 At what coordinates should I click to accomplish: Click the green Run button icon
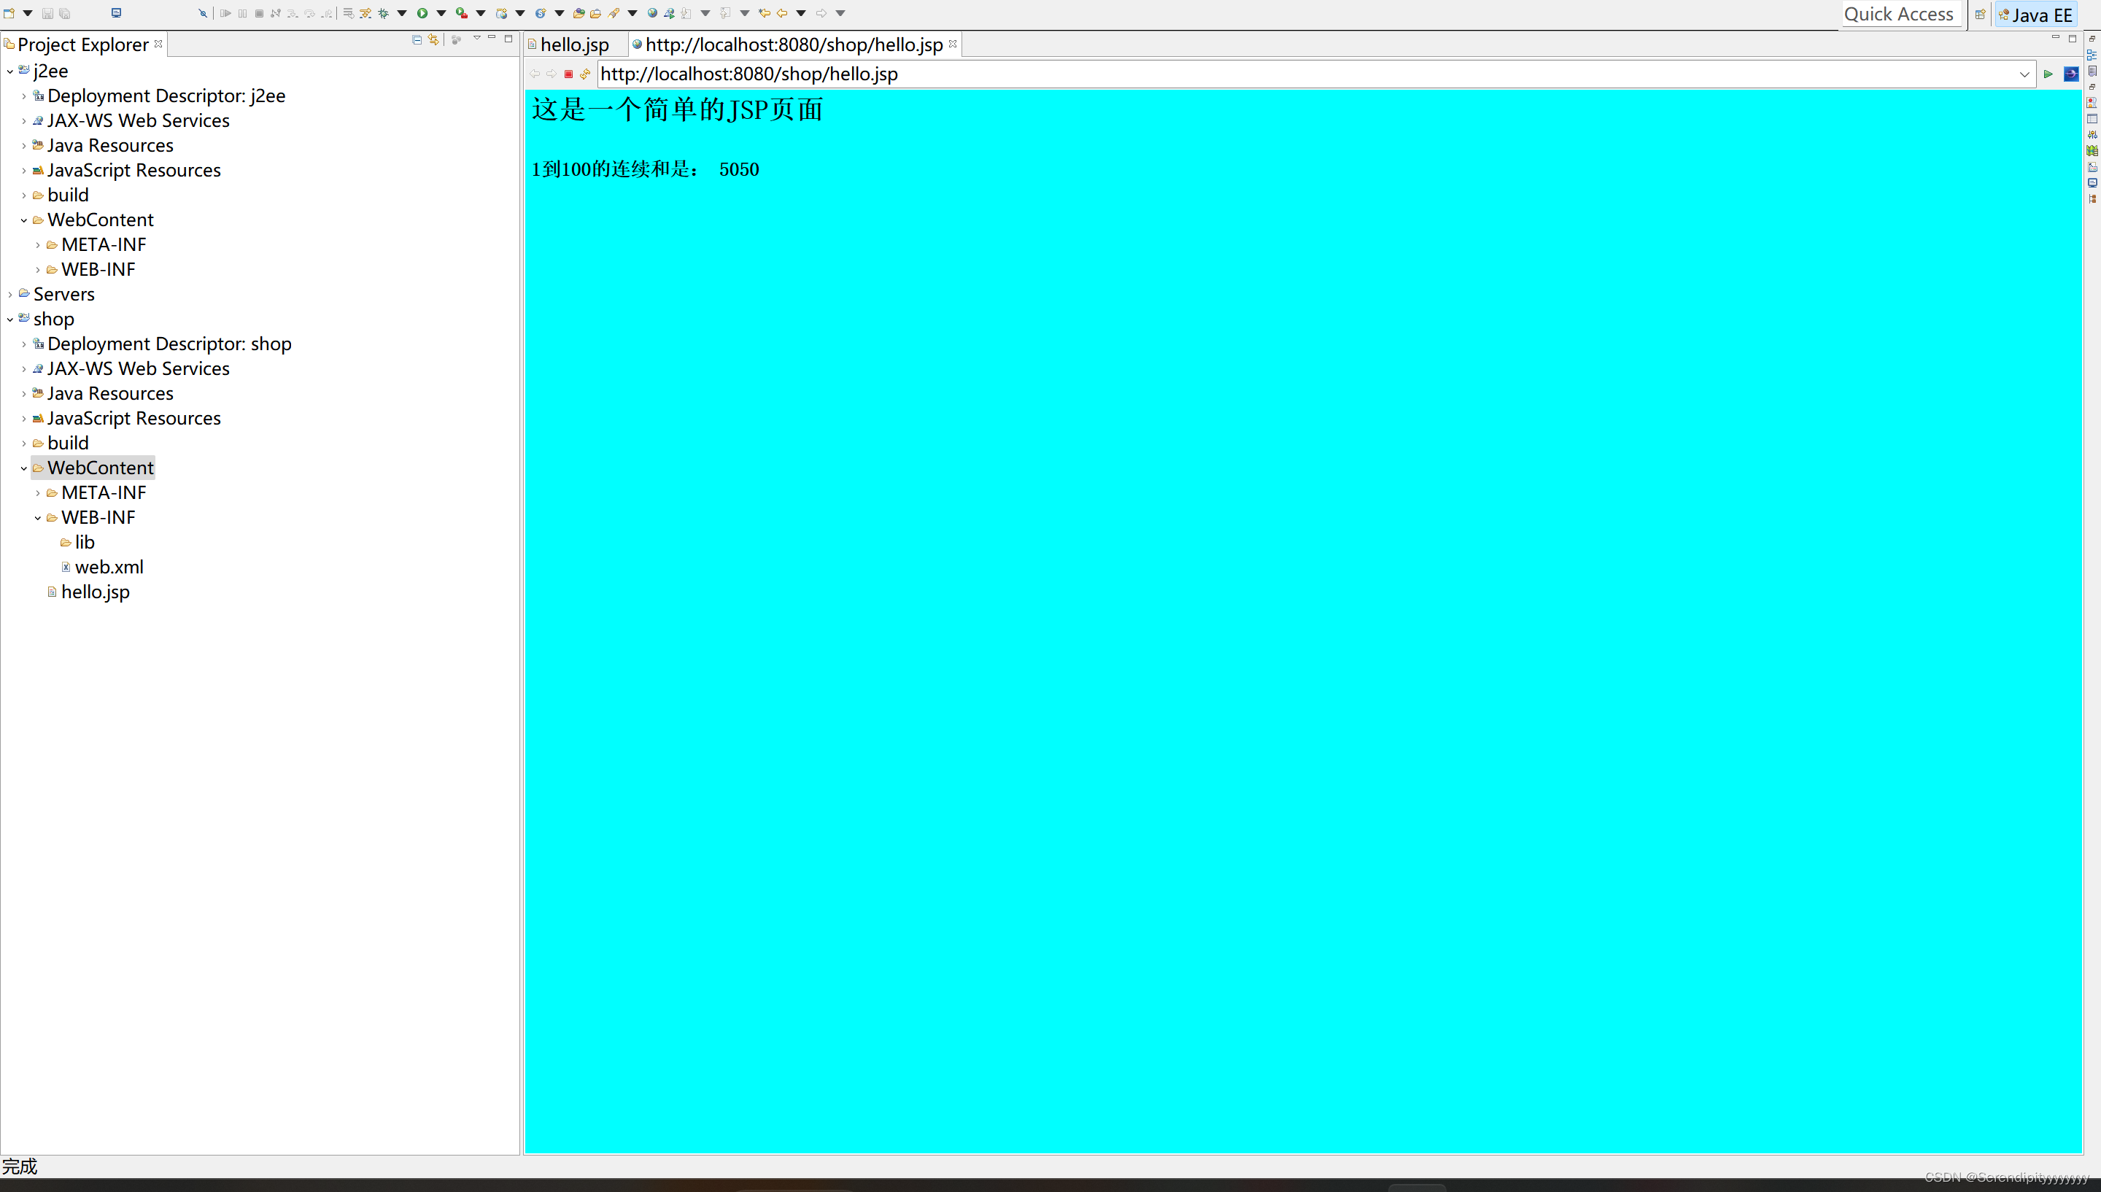coord(422,13)
